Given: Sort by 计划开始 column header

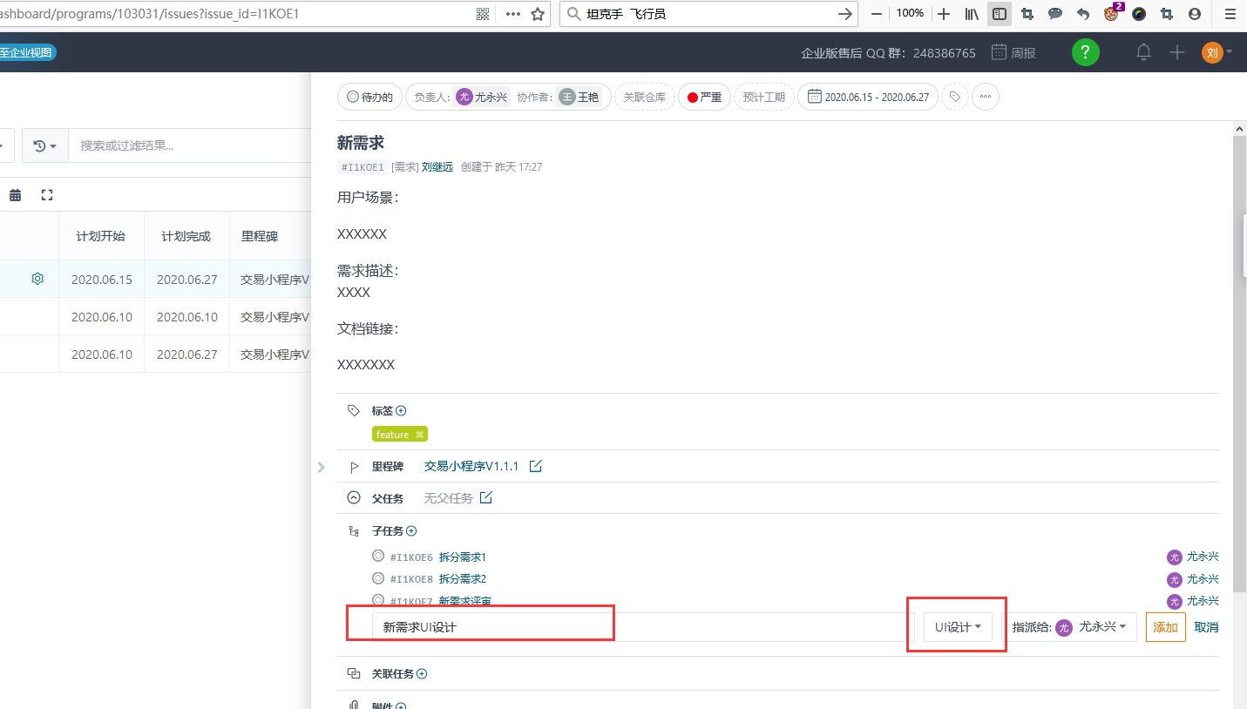Looking at the screenshot, I should [101, 236].
